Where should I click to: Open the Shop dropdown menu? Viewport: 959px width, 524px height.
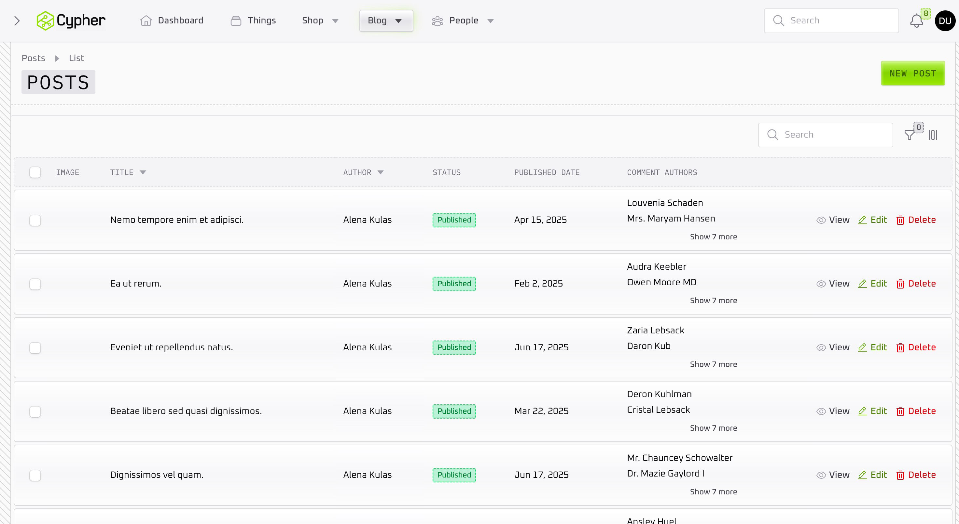pyautogui.click(x=320, y=20)
